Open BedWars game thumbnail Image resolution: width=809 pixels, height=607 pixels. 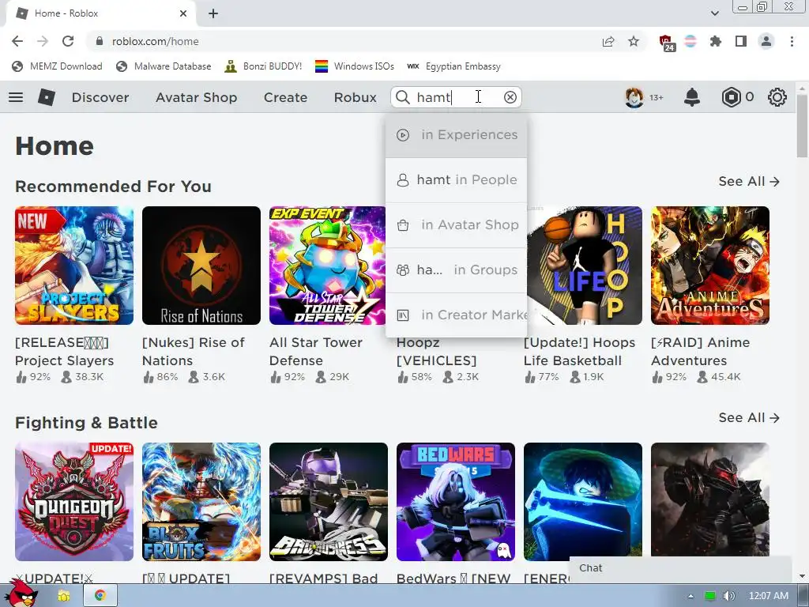click(x=456, y=502)
